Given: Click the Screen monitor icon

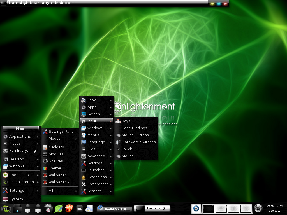Looking at the screenshot, I should click(84, 114).
